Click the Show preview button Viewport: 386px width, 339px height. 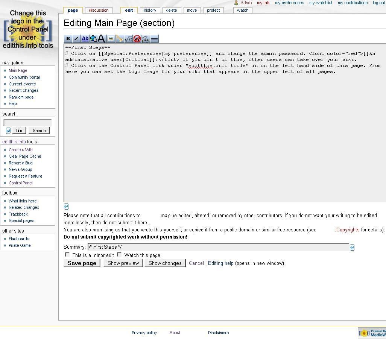(x=123, y=263)
